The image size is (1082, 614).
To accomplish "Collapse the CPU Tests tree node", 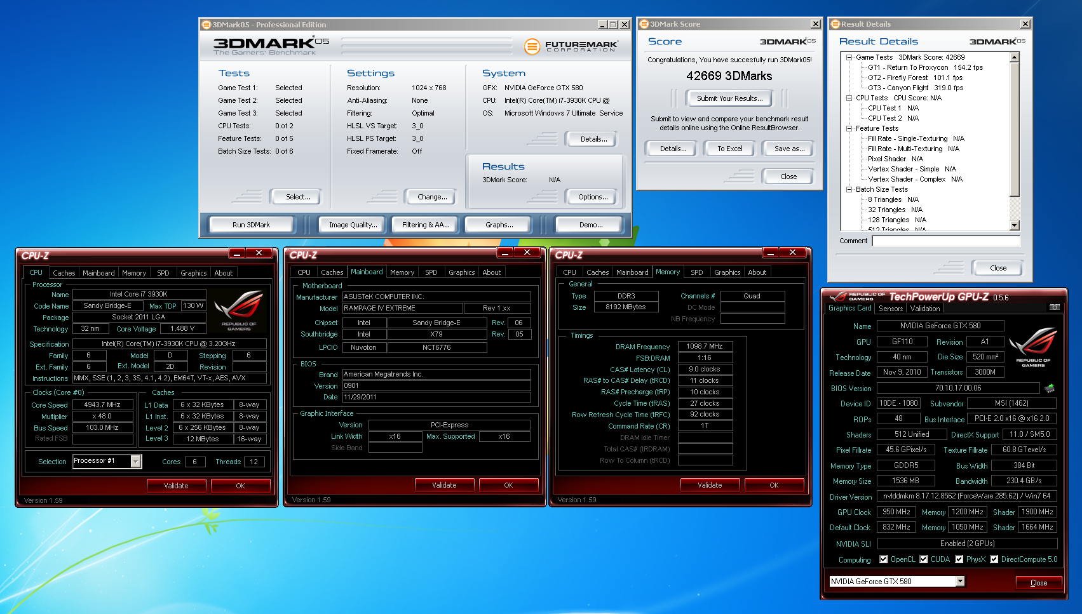I will coord(849,98).
